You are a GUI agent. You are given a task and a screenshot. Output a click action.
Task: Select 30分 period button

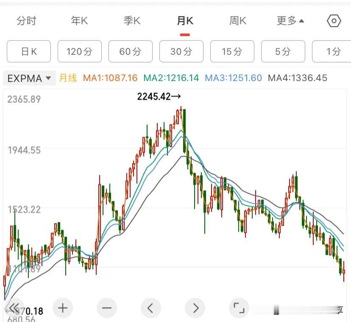[x=181, y=51]
